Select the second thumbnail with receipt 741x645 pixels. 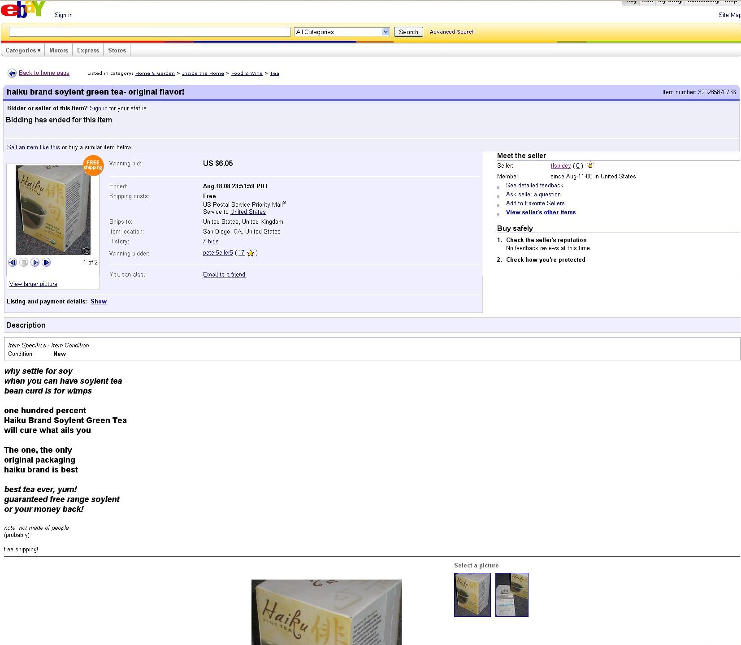point(511,595)
